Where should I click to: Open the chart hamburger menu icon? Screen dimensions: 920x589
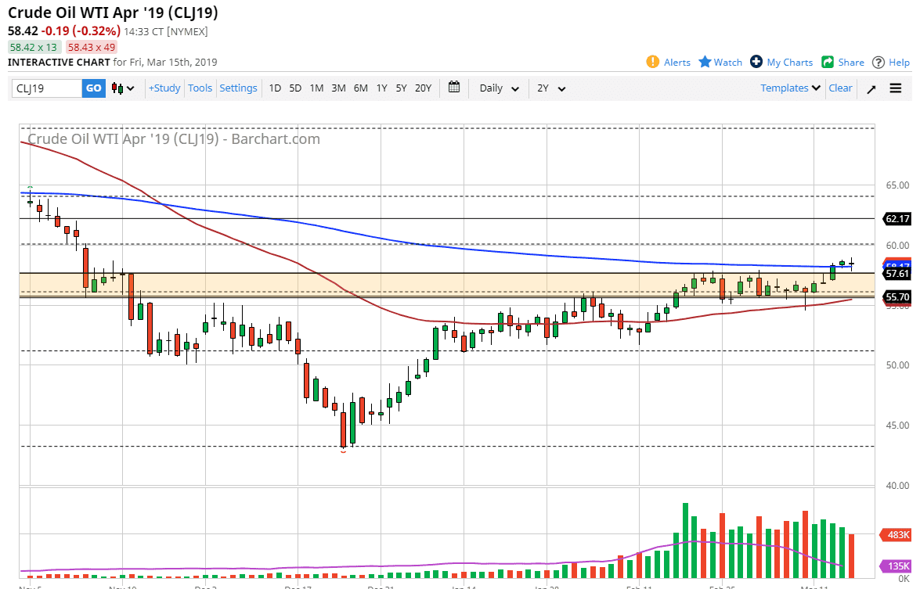click(x=896, y=88)
